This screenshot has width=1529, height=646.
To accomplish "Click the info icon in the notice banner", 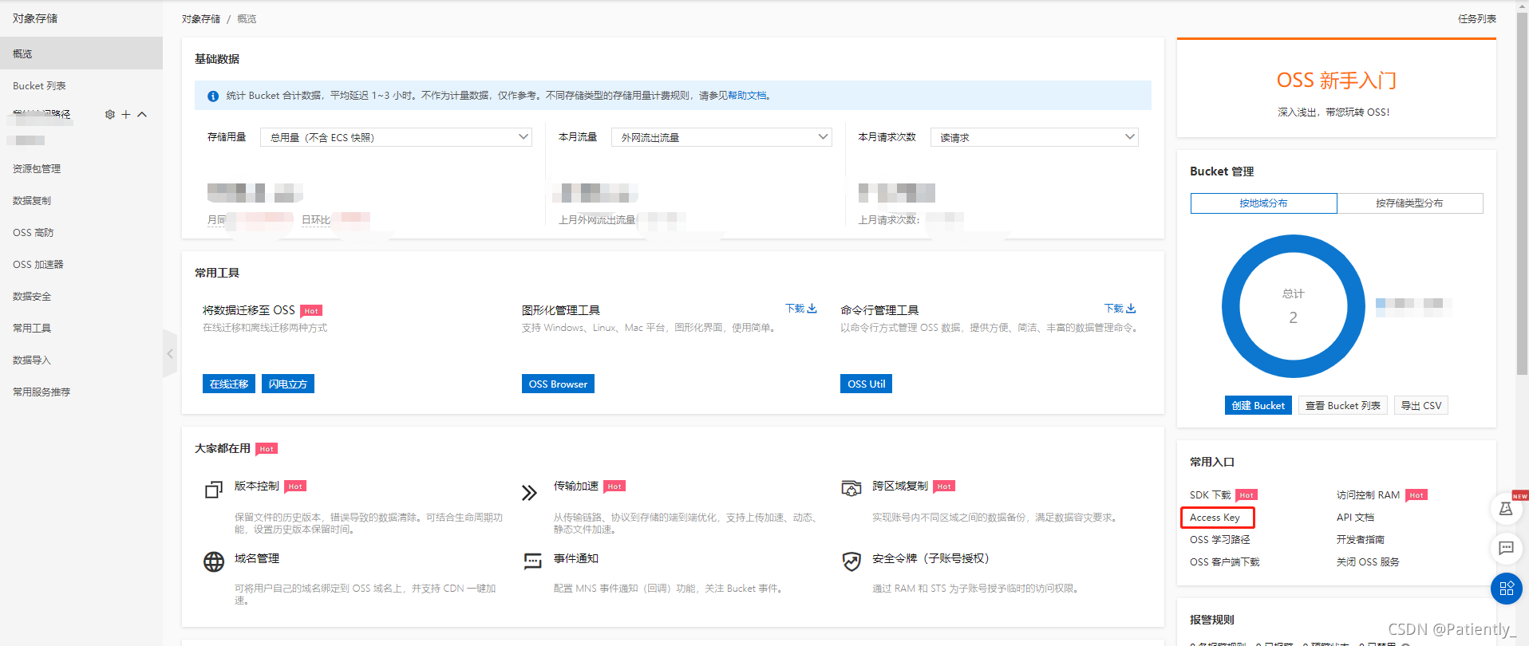I will (213, 96).
